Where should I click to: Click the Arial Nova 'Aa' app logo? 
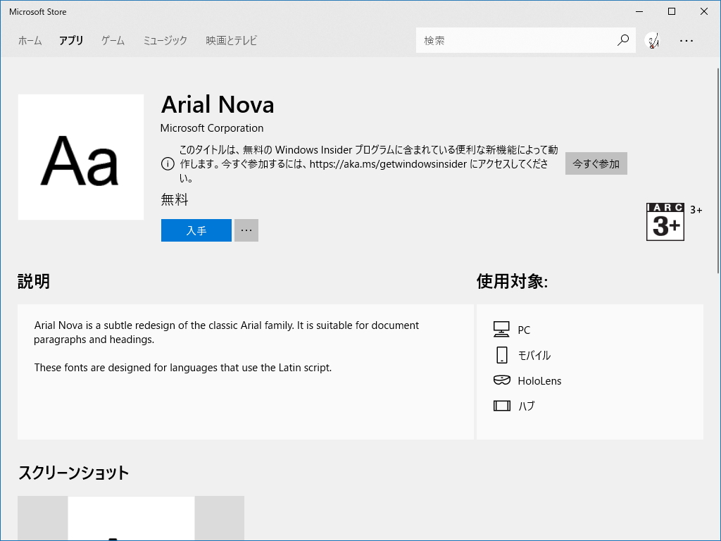80,156
